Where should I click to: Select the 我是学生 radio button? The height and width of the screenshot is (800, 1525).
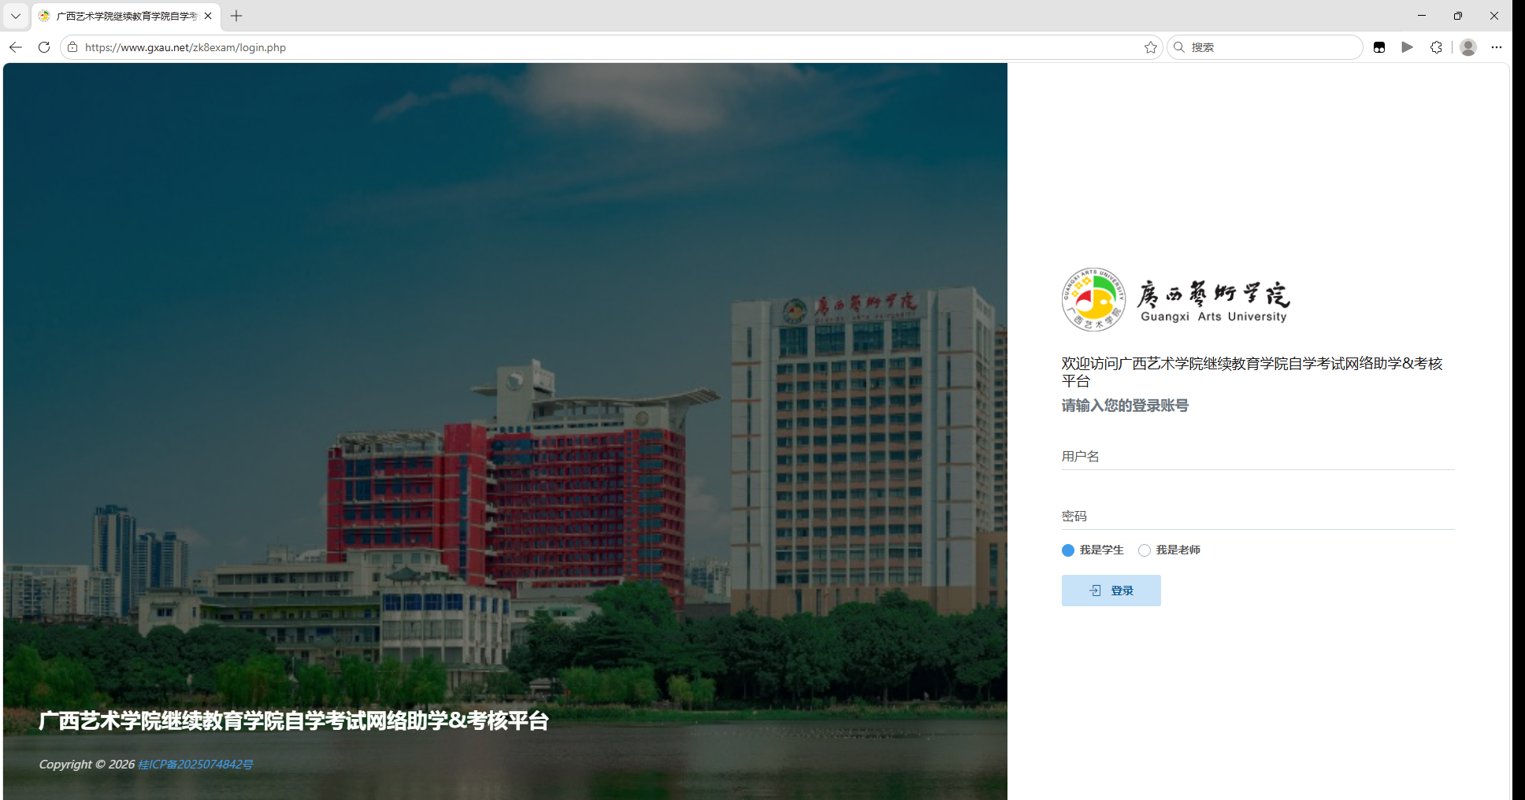tap(1068, 550)
